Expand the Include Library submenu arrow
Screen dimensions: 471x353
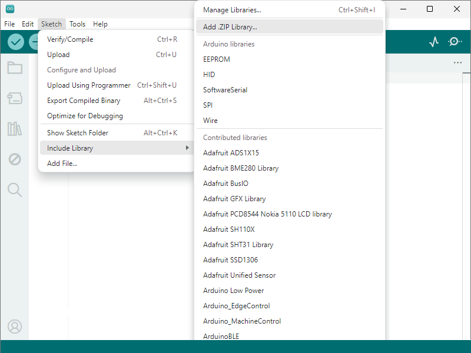187,148
